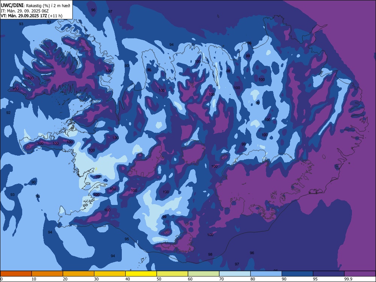The width and height of the screenshot is (376, 282).
Task: Click the legend label '99.9'
Action: click(348, 279)
